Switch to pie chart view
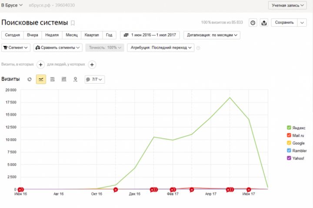313x208 pixels. (30, 79)
